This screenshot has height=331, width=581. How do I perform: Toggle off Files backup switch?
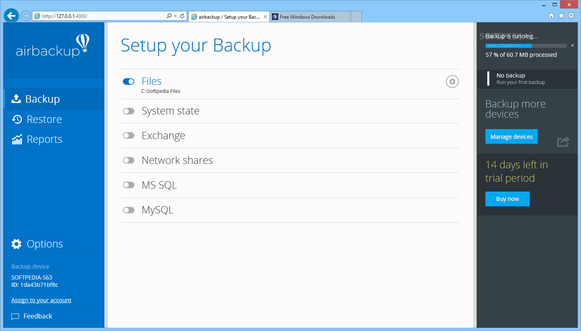click(129, 82)
